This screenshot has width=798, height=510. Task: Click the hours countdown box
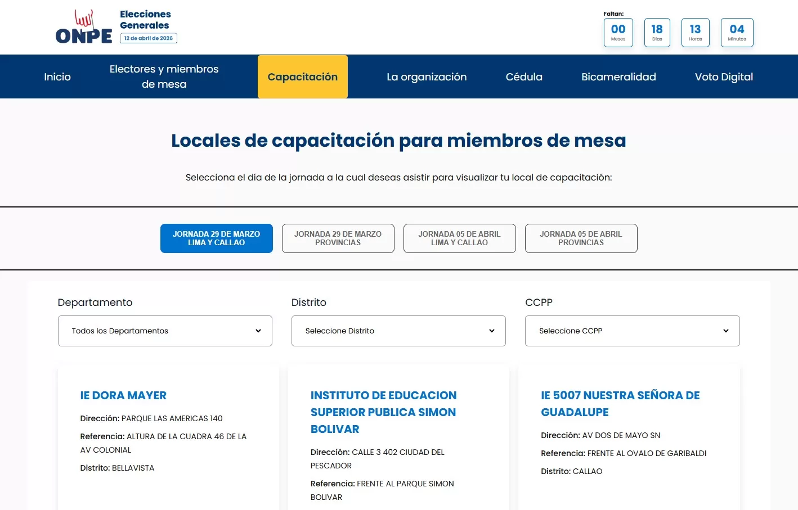(x=695, y=33)
